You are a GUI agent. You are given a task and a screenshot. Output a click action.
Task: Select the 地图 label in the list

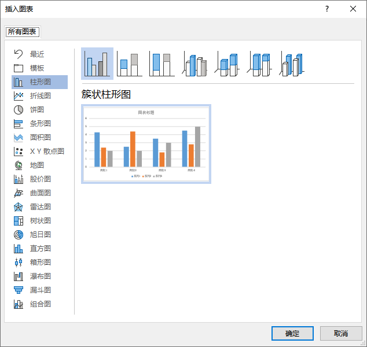(x=37, y=165)
